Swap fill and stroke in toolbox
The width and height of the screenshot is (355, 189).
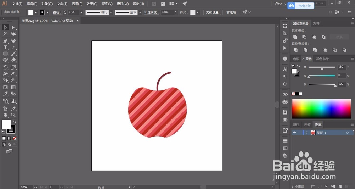15,122
